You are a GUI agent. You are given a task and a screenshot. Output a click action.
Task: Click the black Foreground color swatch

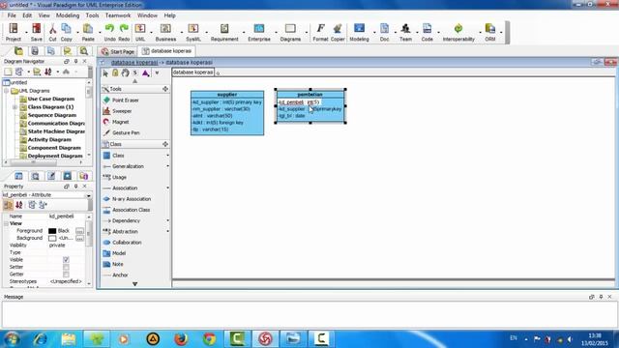(52, 231)
